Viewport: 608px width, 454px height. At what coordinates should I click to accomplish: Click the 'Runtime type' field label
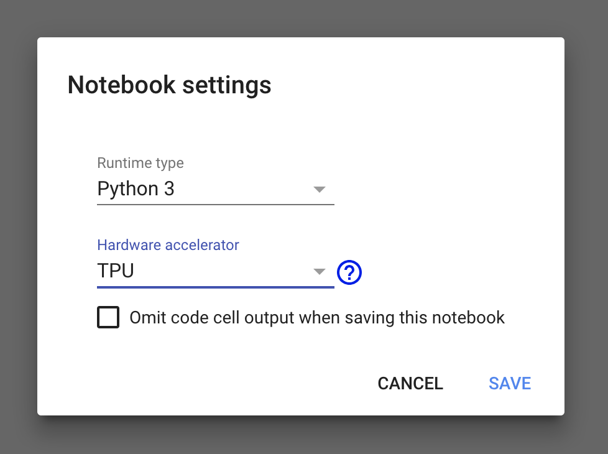[x=140, y=163]
